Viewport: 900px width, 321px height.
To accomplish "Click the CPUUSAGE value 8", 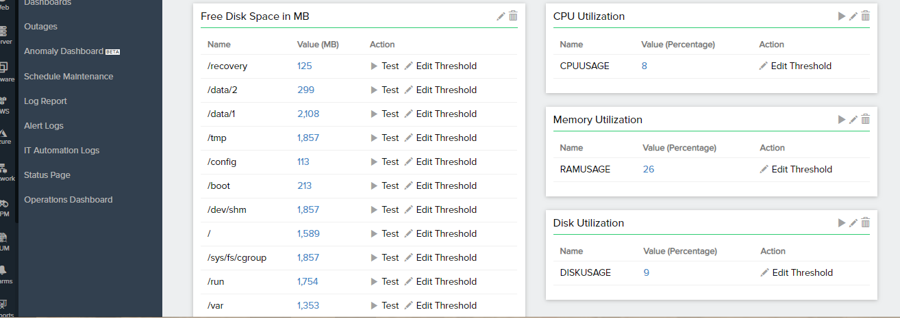I will [645, 66].
